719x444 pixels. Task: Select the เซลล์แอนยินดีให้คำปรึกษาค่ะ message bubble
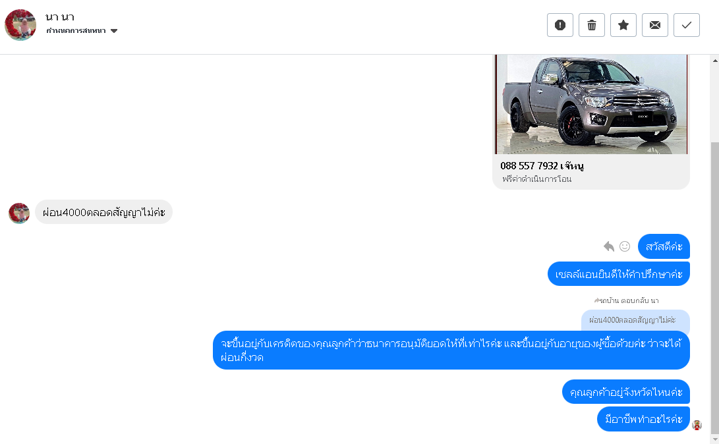[619, 274]
